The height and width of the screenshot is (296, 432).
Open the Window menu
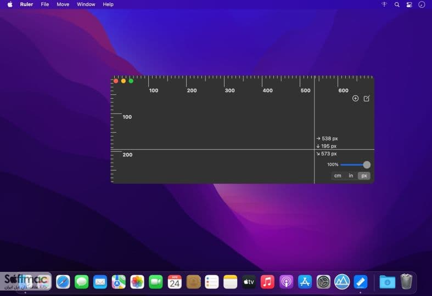coord(86,4)
